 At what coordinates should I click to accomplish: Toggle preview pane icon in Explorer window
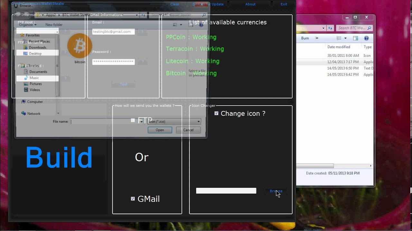[355, 38]
